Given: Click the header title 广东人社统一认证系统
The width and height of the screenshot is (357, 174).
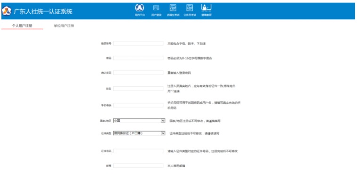Looking at the screenshot, I should [x=43, y=11].
